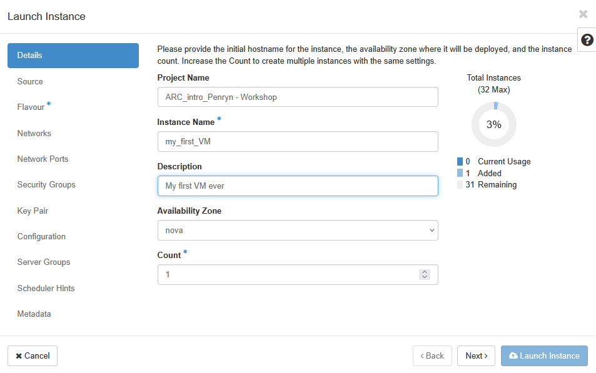This screenshot has height=373, width=596.
Task: Close the Launch Instance dialog
Action: point(583,14)
